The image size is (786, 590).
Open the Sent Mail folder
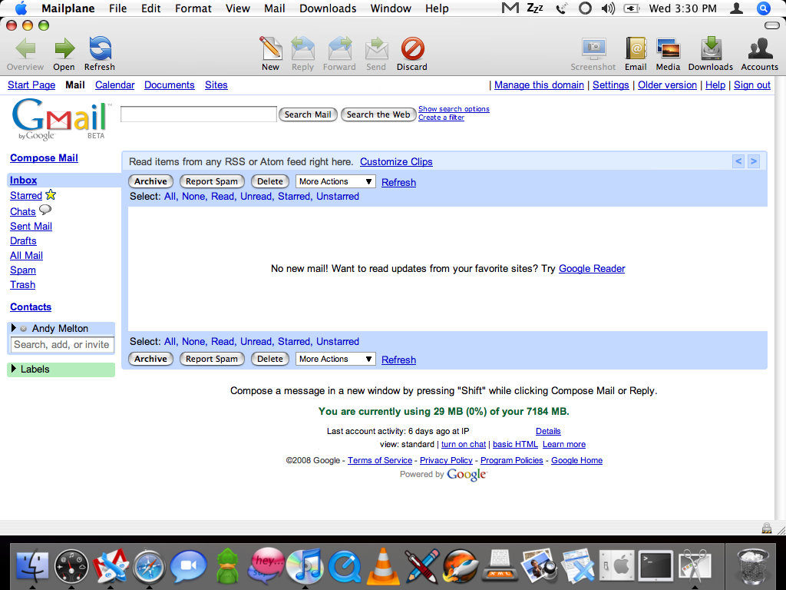point(31,227)
